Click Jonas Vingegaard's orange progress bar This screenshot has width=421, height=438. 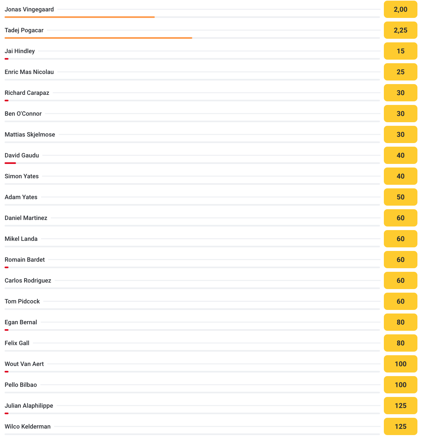[x=80, y=17]
